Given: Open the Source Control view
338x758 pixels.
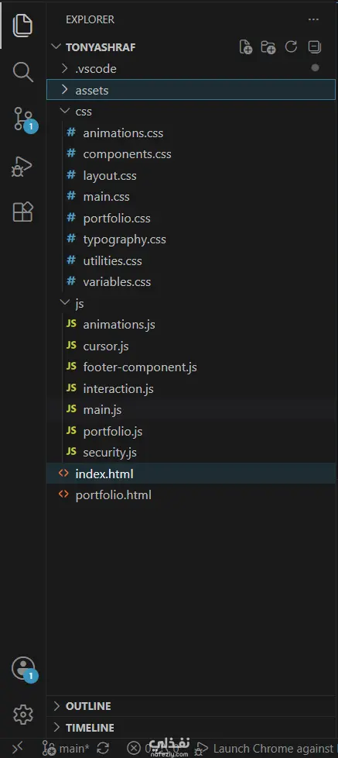Looking at the screenshot, I should coord(24,119).
